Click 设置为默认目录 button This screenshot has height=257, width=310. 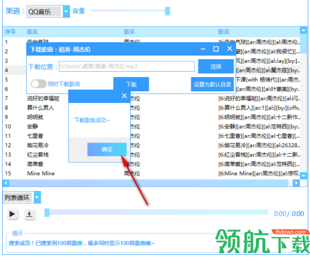(x=212, y=84)
